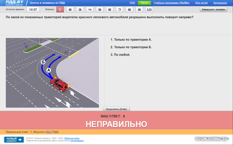Go to question number 3
Image resolution: width=233 pixels, height=145 pixels.
(x=80, y=10)
